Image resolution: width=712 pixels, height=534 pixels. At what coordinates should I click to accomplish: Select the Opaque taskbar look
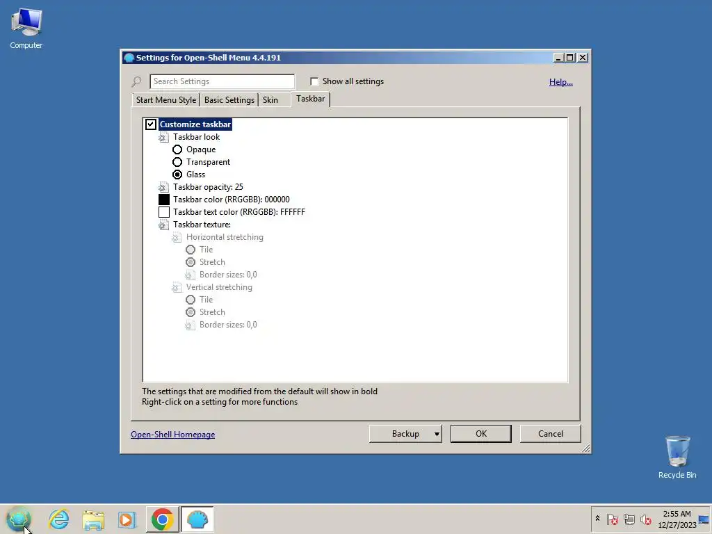(x=177, y=149)
